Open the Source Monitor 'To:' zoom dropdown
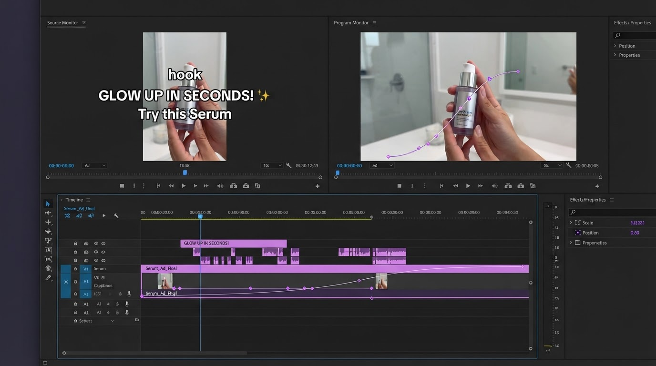656x366 pixels. click(272, 165)
